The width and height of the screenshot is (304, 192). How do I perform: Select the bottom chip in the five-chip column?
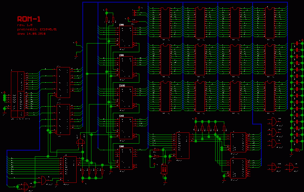(126, 158)
